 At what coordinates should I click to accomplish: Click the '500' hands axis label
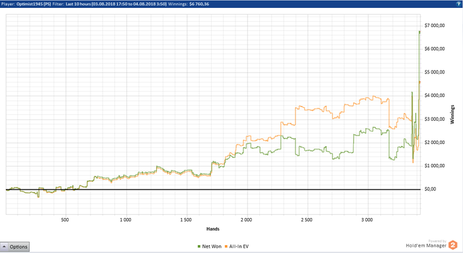pos(65,220)
